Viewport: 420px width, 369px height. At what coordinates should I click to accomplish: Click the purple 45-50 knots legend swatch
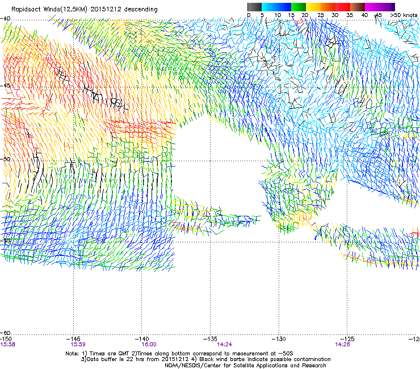[387, 7]
